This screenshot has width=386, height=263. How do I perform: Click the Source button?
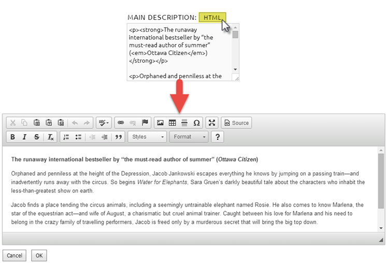tap(236, 123)
